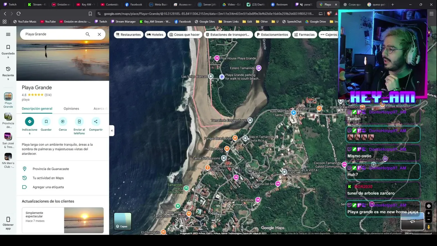
Task: Click in the Playa Grande search field
Action: (x=53, y=34)
